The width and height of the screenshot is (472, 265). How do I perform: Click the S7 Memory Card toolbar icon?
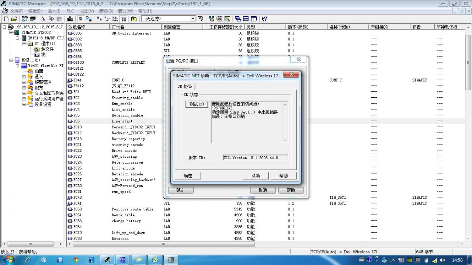coord(33,19)
